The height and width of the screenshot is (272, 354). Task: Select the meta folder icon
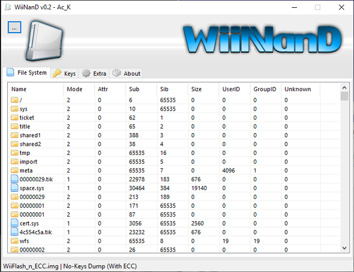click(14, 170)
